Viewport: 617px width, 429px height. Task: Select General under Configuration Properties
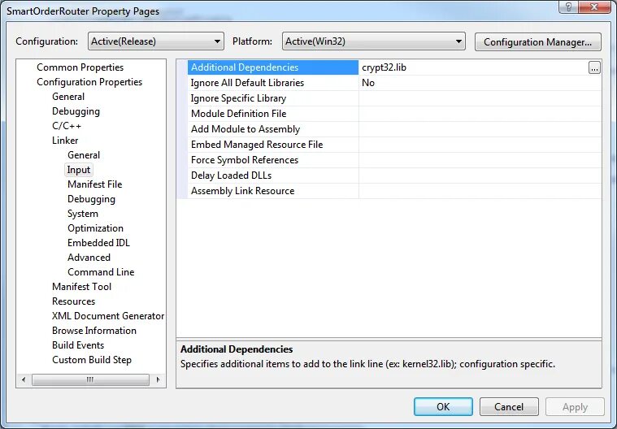click(x=68, y=97)
